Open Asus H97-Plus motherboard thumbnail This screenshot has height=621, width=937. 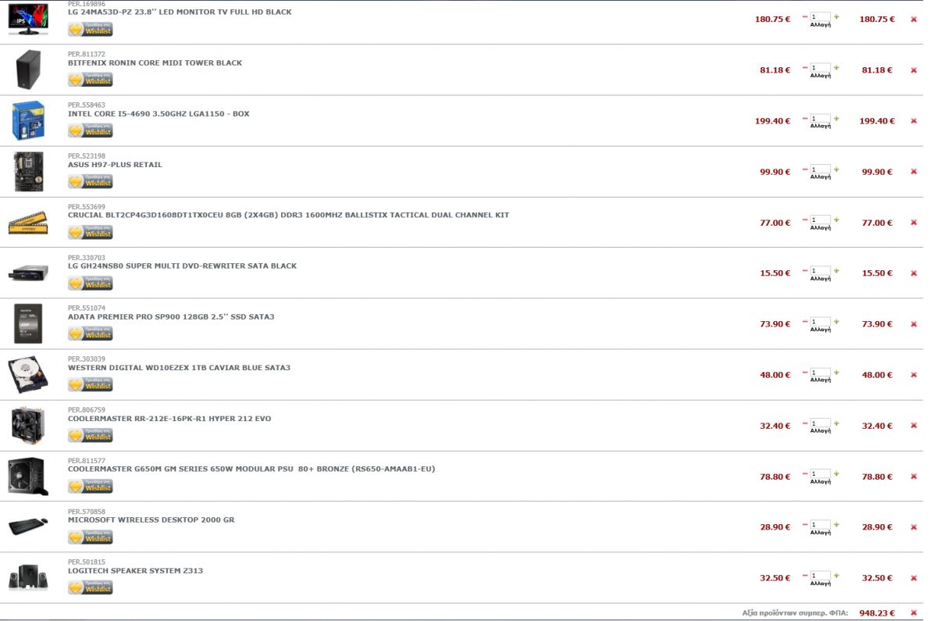[x=28, y=171]
